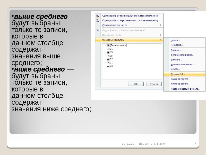Click the menu resize grip corner
Screen dimensions: 206x155
click(x=162, y=88)
